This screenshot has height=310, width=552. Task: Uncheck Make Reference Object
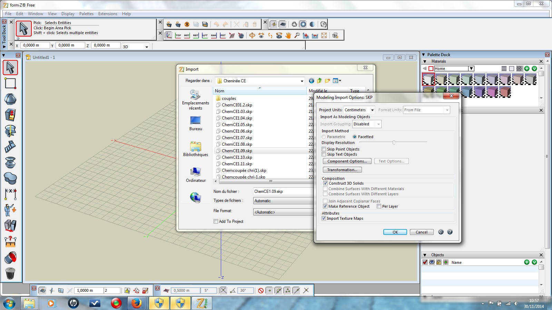(x=325, y=206)
